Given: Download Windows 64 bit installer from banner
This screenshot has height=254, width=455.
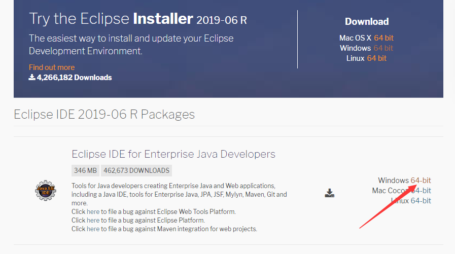Looking at the screenshot, I should (x=383, y=48).
